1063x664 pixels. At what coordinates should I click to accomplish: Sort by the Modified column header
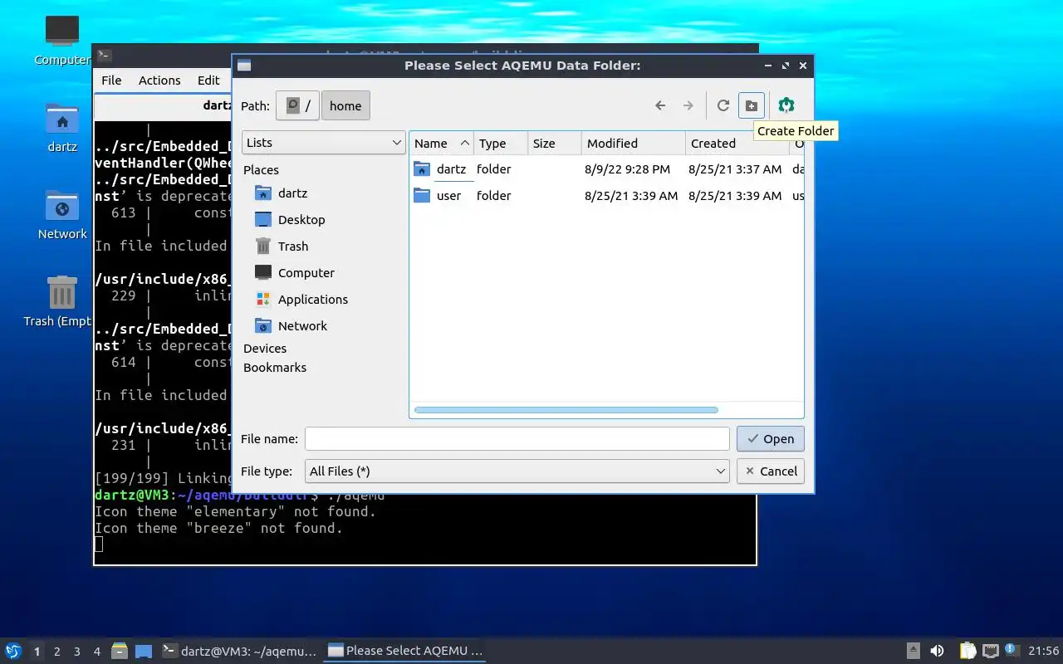(x=634, y=144)
